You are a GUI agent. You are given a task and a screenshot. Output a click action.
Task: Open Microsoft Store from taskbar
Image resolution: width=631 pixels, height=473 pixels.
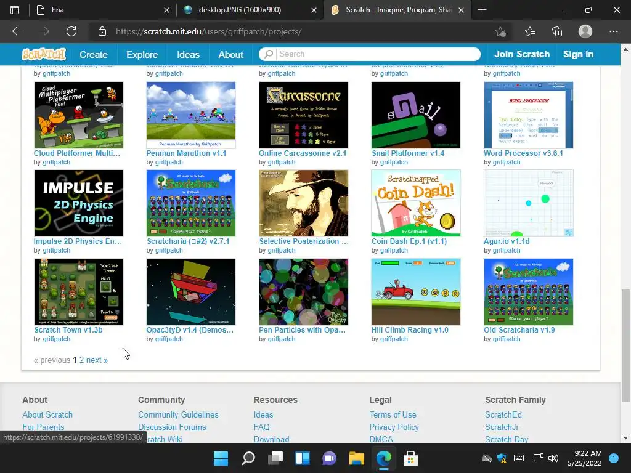tap(410, 458)
